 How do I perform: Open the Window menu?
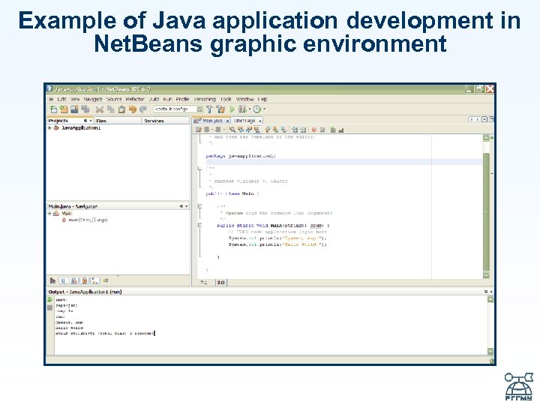coord(244,99)
